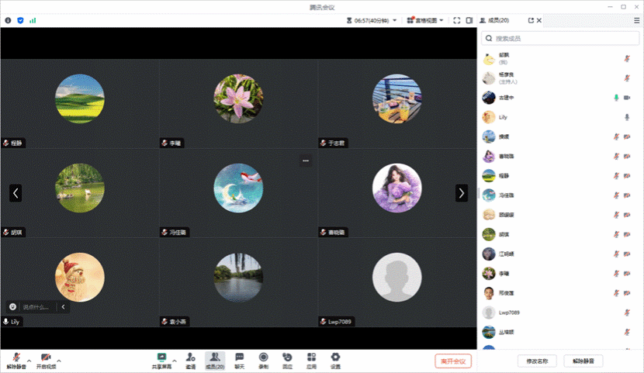The height and width of the screenshot is (373, 644).
Task: Click the 说点什么 quick chat input
Action: click(37, 306)
